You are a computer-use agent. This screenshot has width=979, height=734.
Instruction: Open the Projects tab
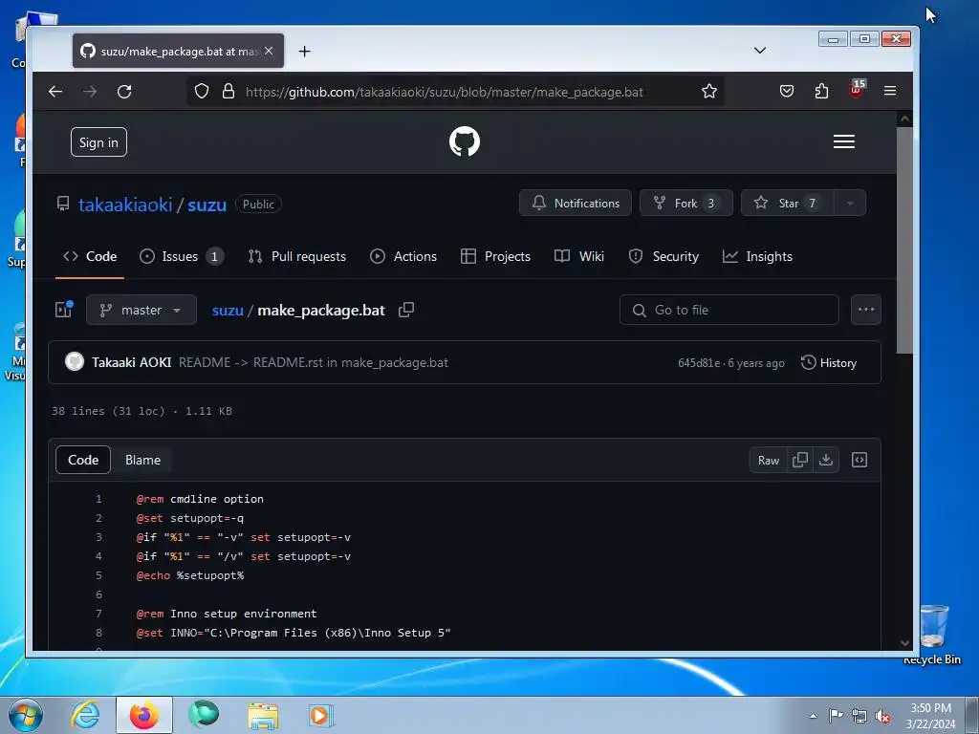(495, 256)
